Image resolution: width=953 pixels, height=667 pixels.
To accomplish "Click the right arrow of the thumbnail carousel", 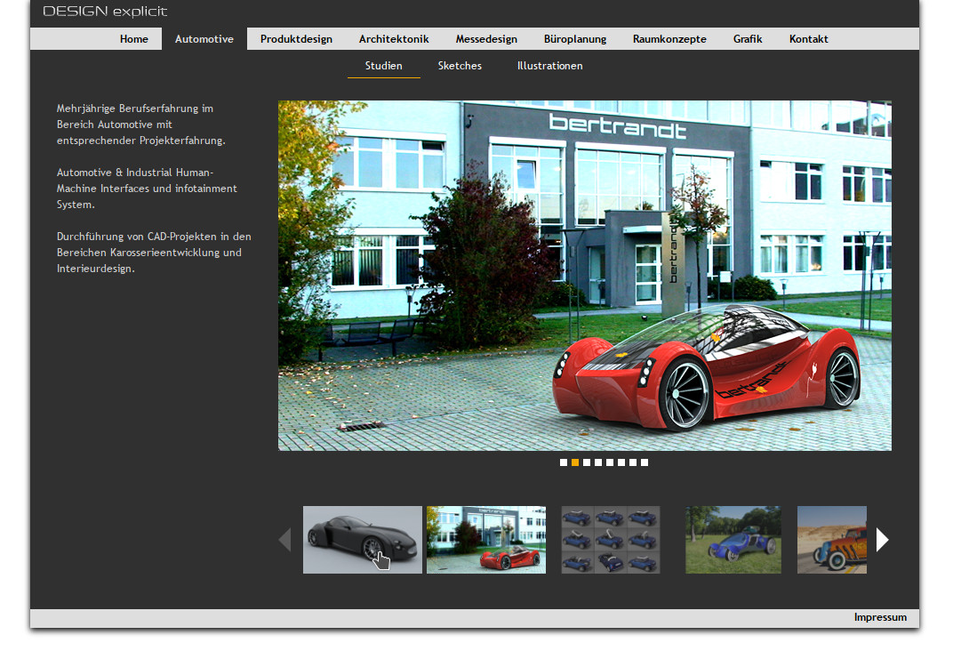I will pyautogui.click(x=883, y=539).
